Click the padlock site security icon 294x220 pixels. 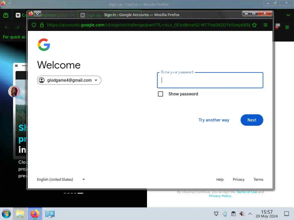pos(42,25)
